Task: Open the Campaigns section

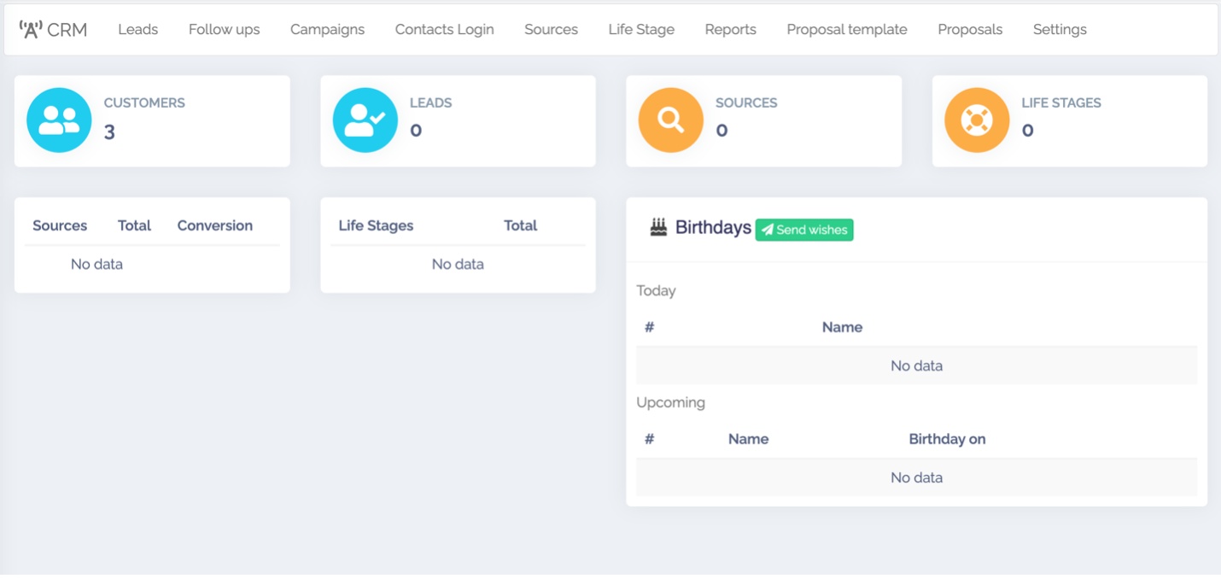Action: pyautogui.click(x=327, y=30)
